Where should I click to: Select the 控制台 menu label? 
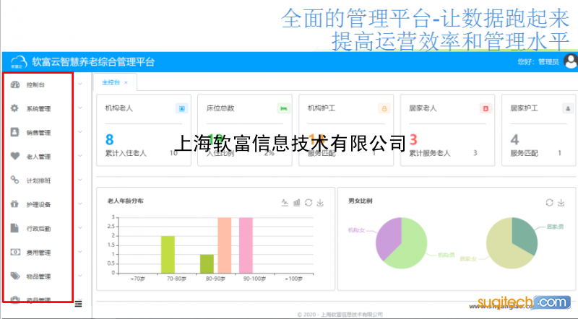tap(35, 84)
